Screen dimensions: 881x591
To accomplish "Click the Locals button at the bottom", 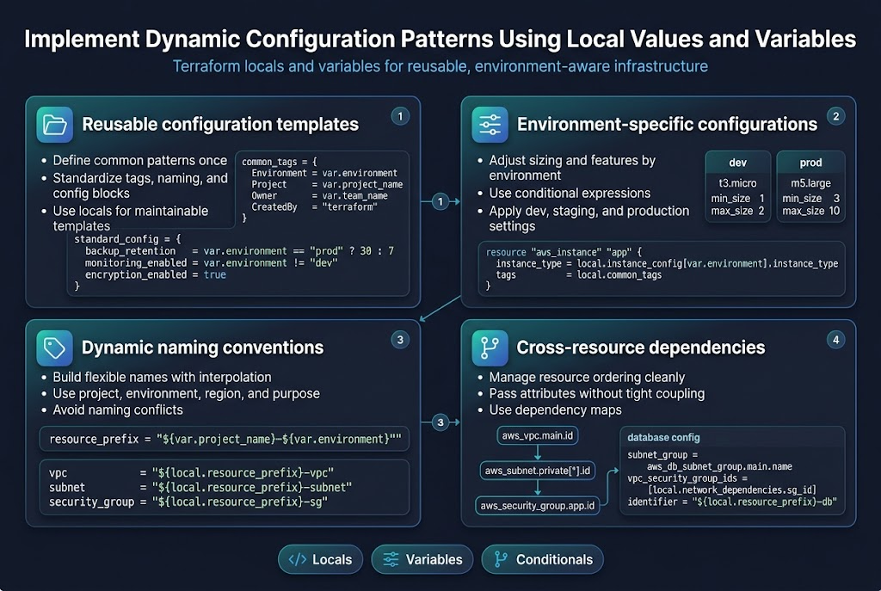I will click(320, 559).
